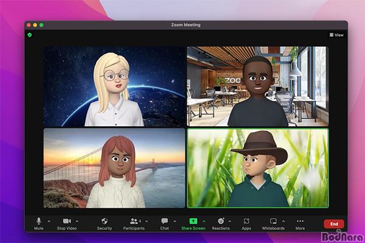365x243 pixels.
Task: Open the Chat speech bubble
Action: click(x=165, y=224)
